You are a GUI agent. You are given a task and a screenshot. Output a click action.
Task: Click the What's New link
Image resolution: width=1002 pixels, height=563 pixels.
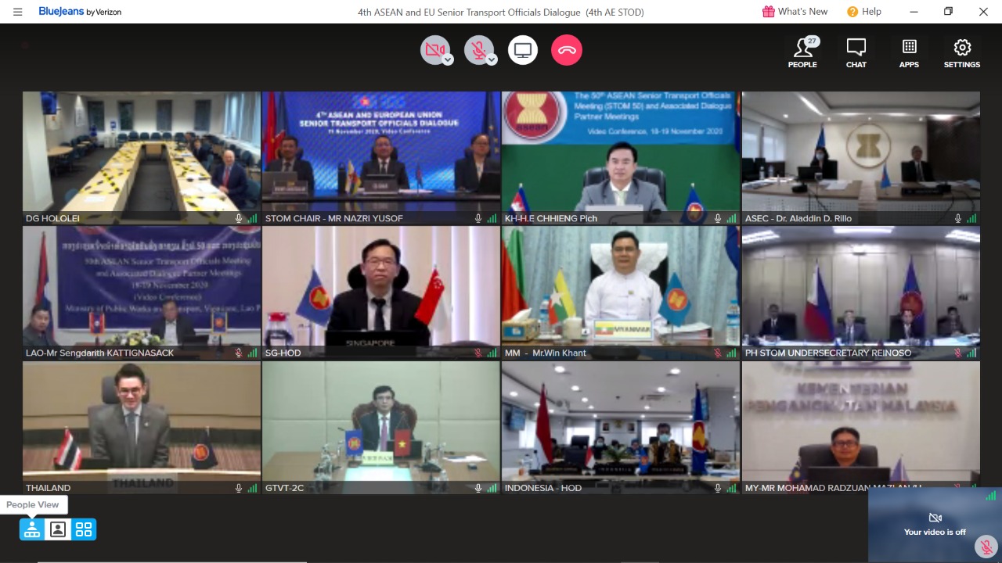[795, 12]
